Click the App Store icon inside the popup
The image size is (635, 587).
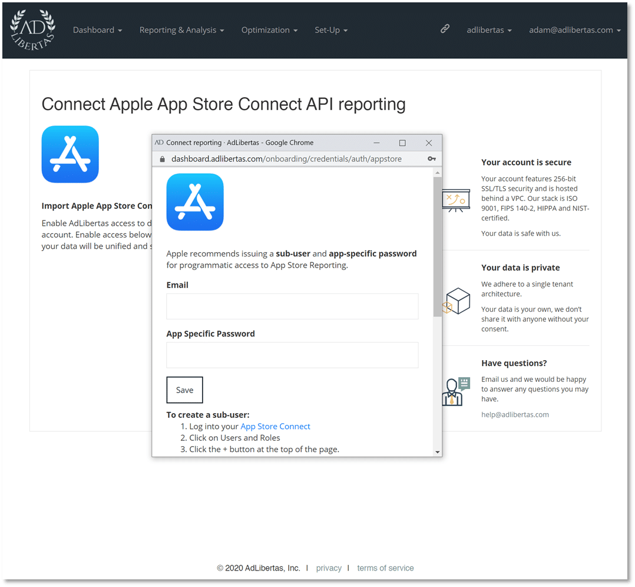coord(195,202)
